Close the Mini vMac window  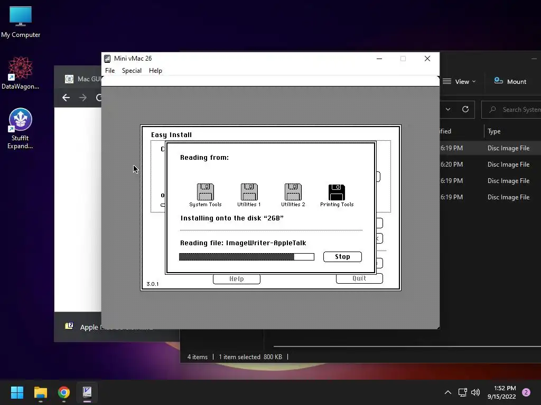pos(427,59)
